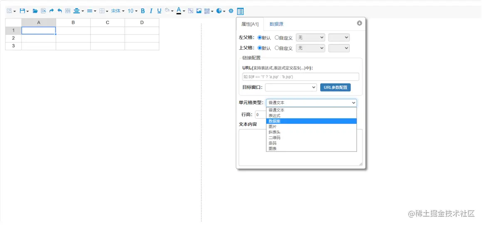Screen dimensions: 482x225
Task: Click the open folder icon
Action: click(x=35, y=11)
